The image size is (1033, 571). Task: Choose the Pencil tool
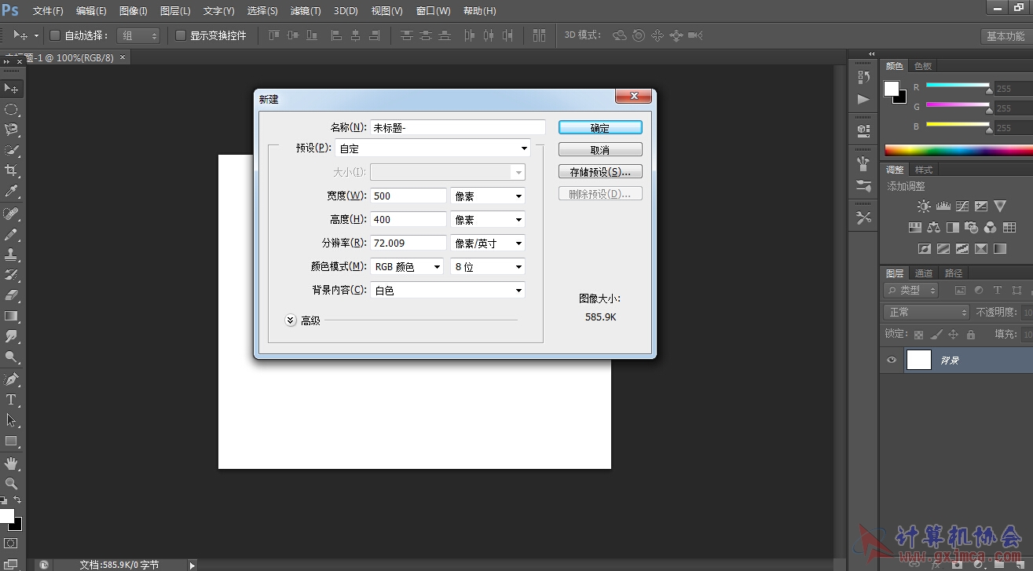(x=11, y=234)
